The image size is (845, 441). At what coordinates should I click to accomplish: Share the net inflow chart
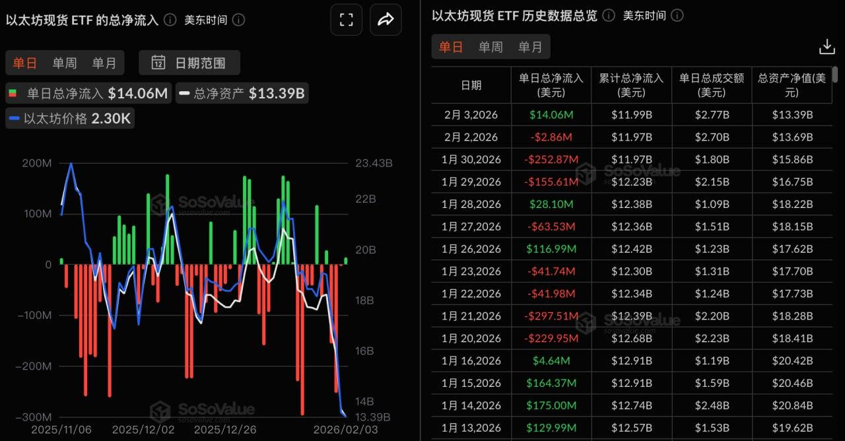[386, 20]
